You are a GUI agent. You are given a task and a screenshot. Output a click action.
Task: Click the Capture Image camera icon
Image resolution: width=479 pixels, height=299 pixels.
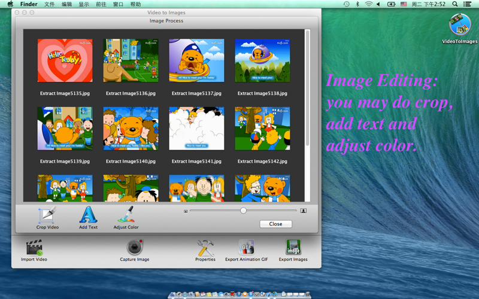[x=134, y=247]
